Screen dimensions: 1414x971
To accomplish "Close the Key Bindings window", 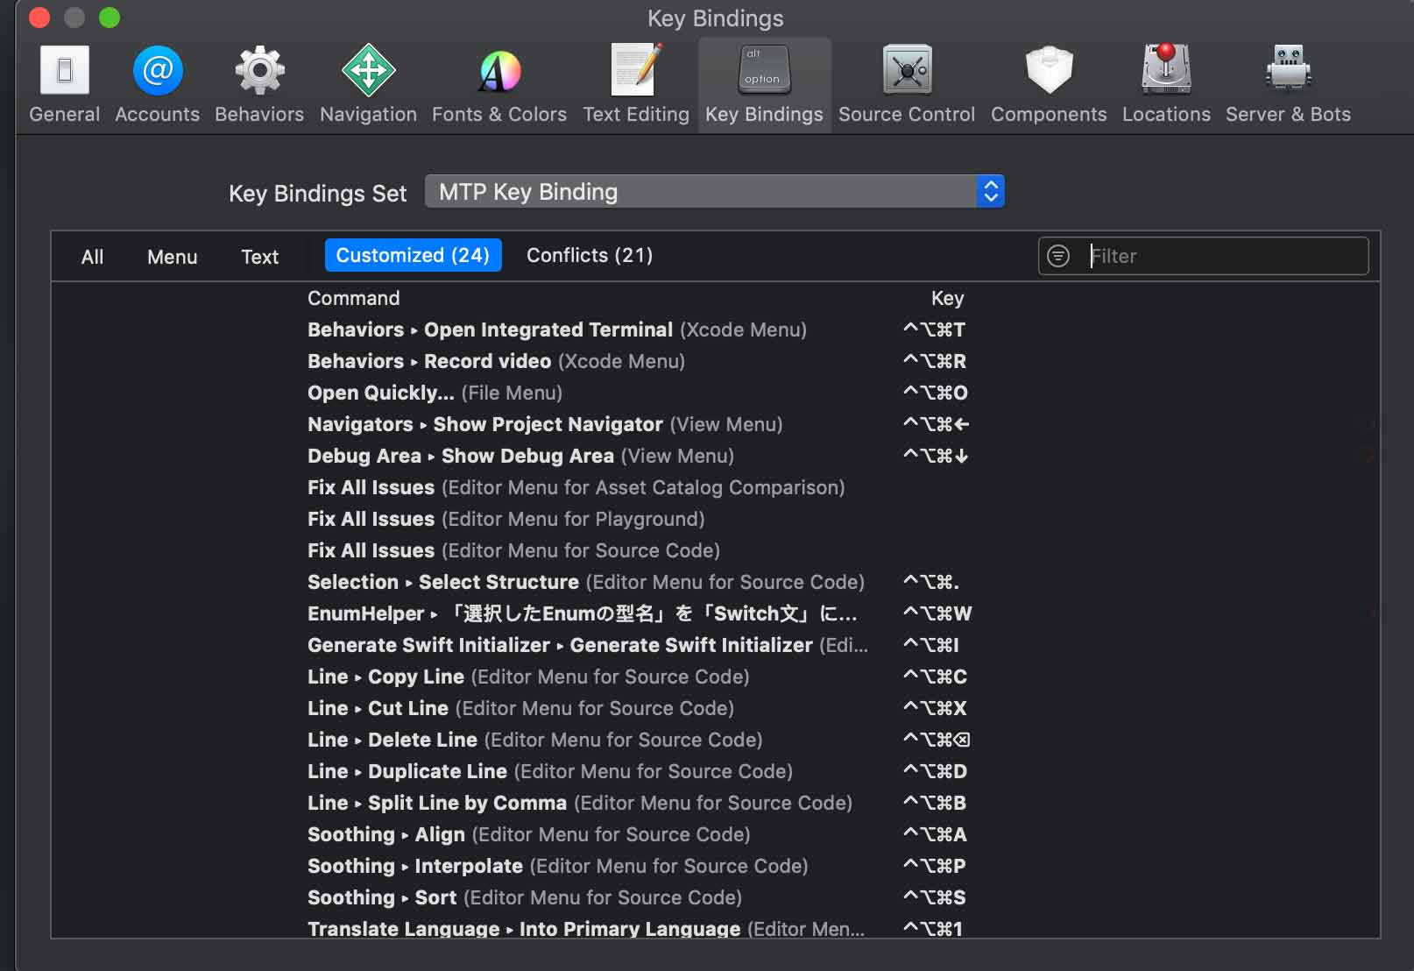I will click(x=39, y=18).
